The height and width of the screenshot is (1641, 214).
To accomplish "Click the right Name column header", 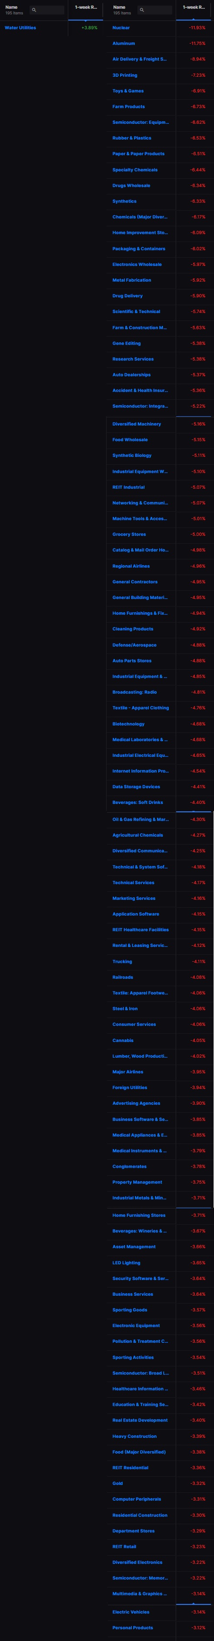I will (x=119, y=8).
